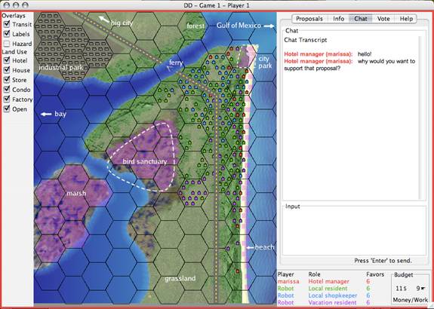Click the bay arrow icon
This screenshot has width=434, height=309.
pos(46,114)
